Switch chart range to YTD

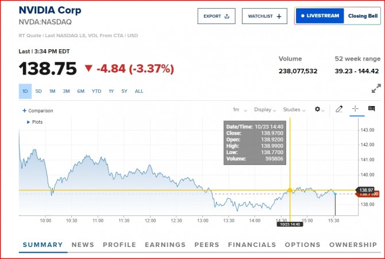coord(96,91)
